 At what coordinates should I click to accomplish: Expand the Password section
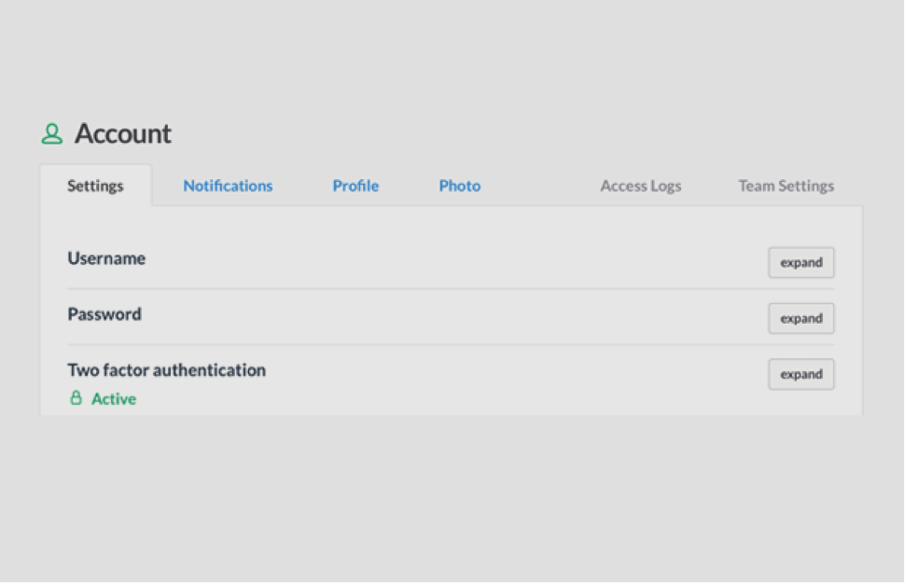(x=801, y=319)
